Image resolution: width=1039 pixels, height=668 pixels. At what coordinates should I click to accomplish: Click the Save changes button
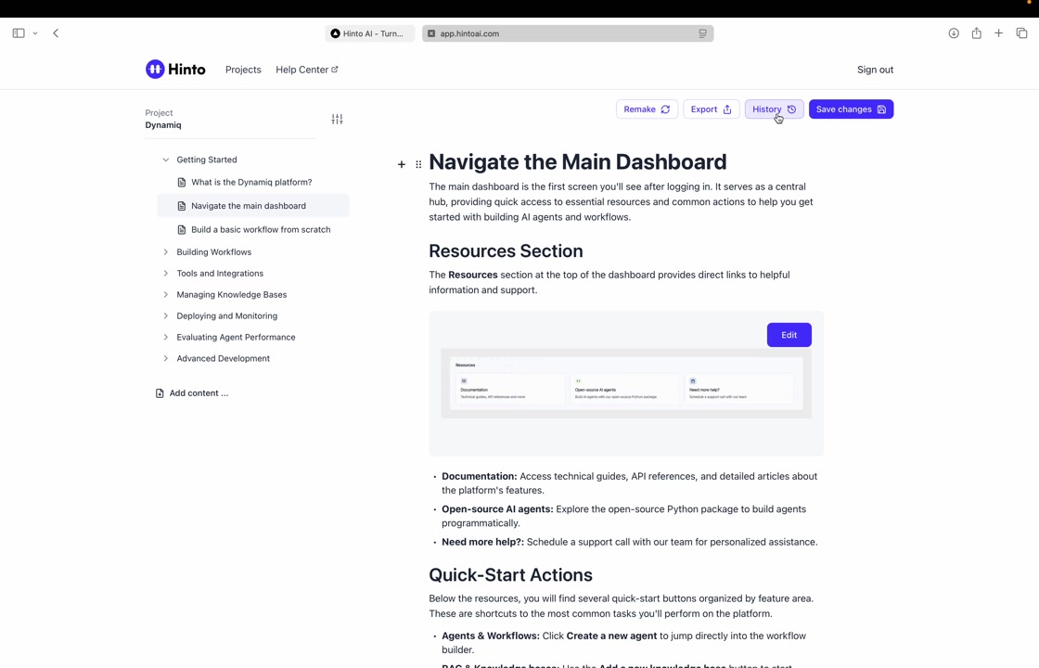click(x=851, y=109)
